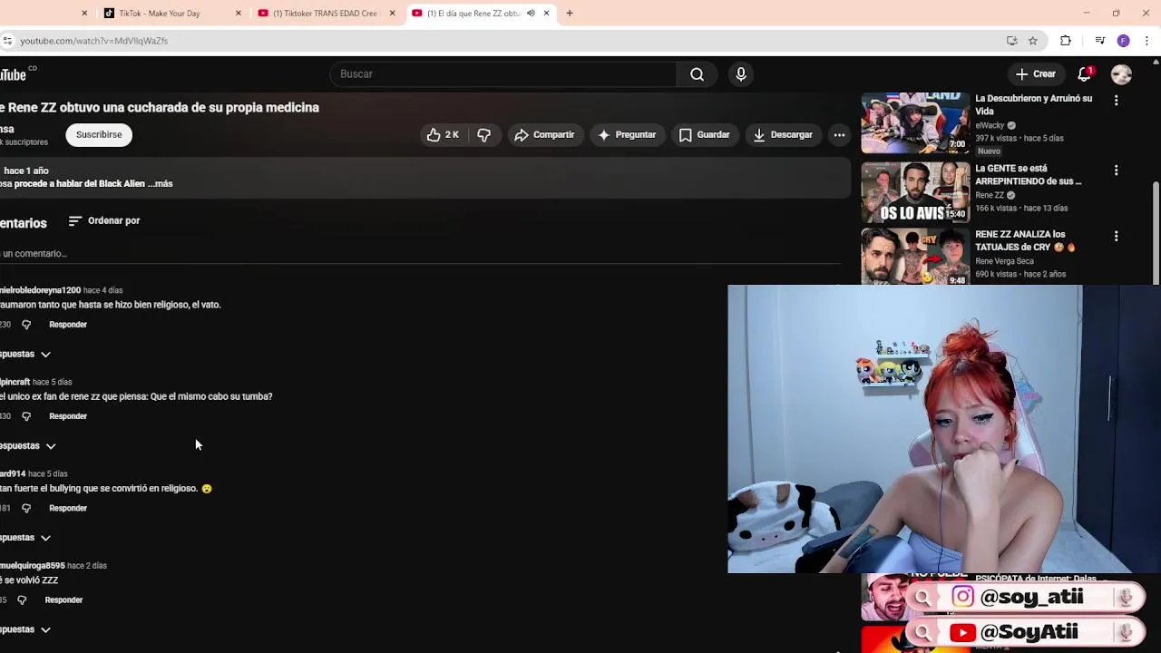Screen dimensions: 1161x653
Task: Expand replies under 'tan fuerte el bullying' comment
Action: [25, 538]
